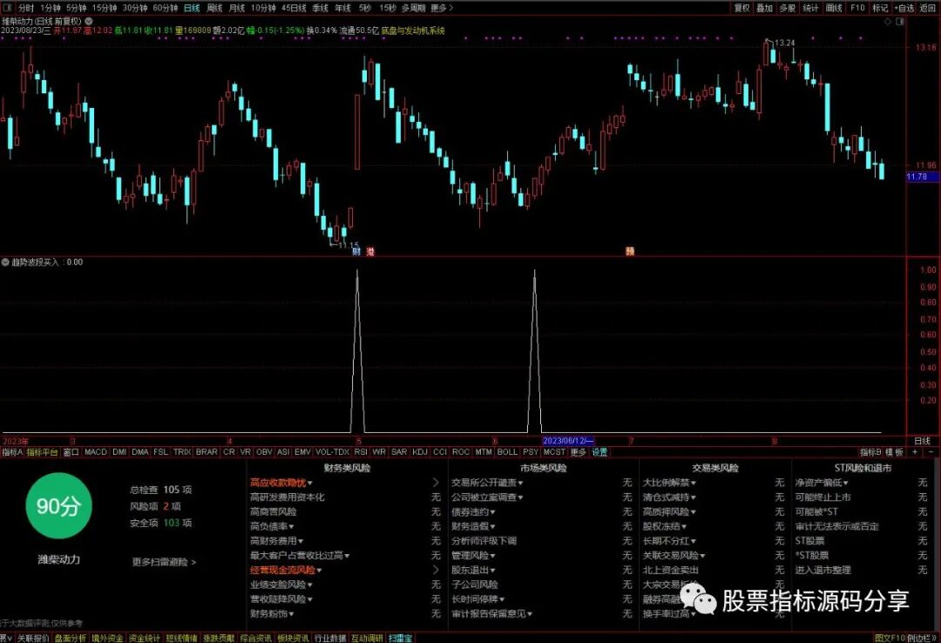Switch to the 5分钟 period tab
Screen dimensions: 941x643
click(76, 8)
